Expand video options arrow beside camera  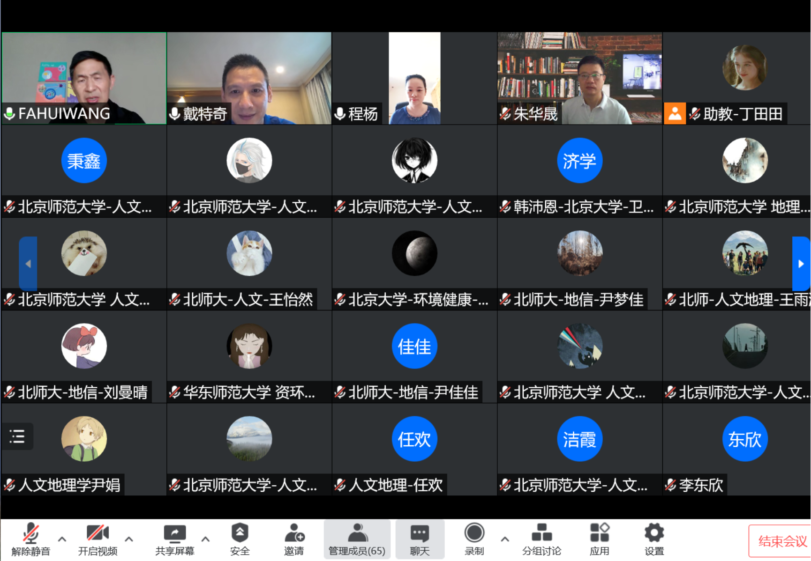129,539
